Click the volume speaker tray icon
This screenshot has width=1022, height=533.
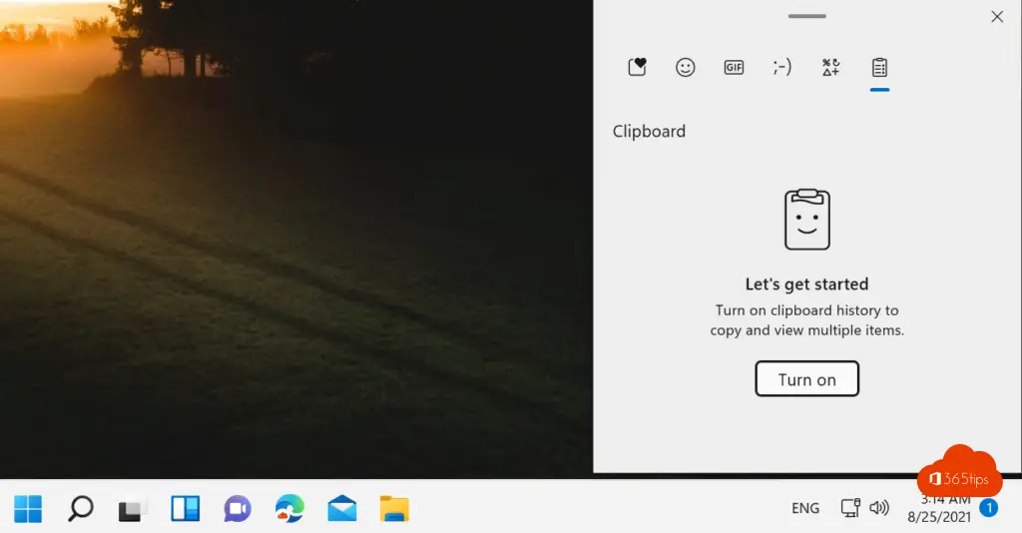pos(879,508)
